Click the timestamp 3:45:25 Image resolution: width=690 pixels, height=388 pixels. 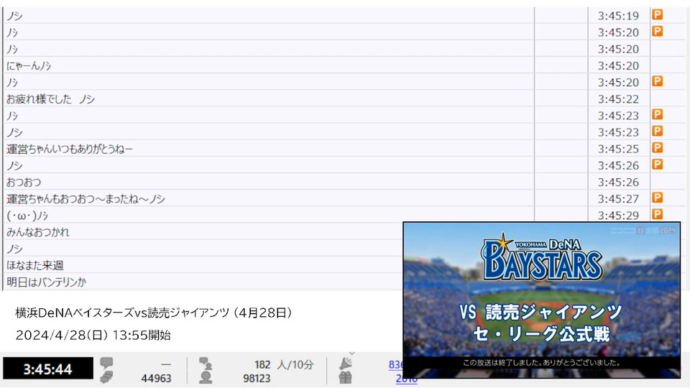point(618,149)
